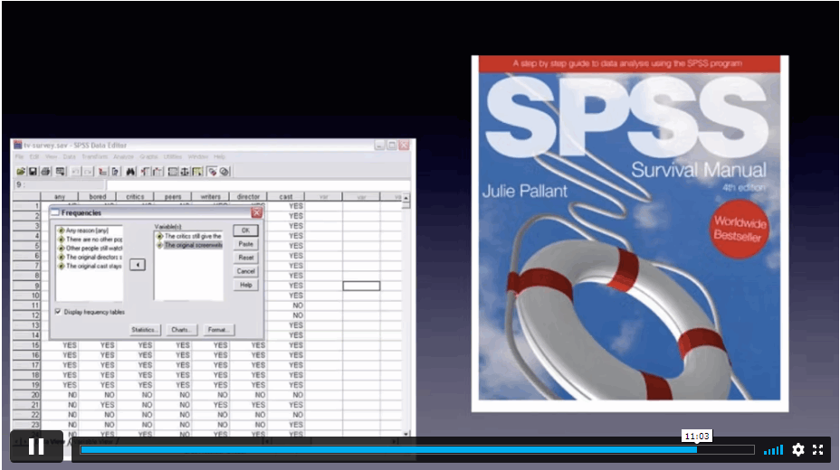Click Reset in the Frequencies dialog
Image resolution: width=840 pixels, height=470 pixels.
coord(245,258)
